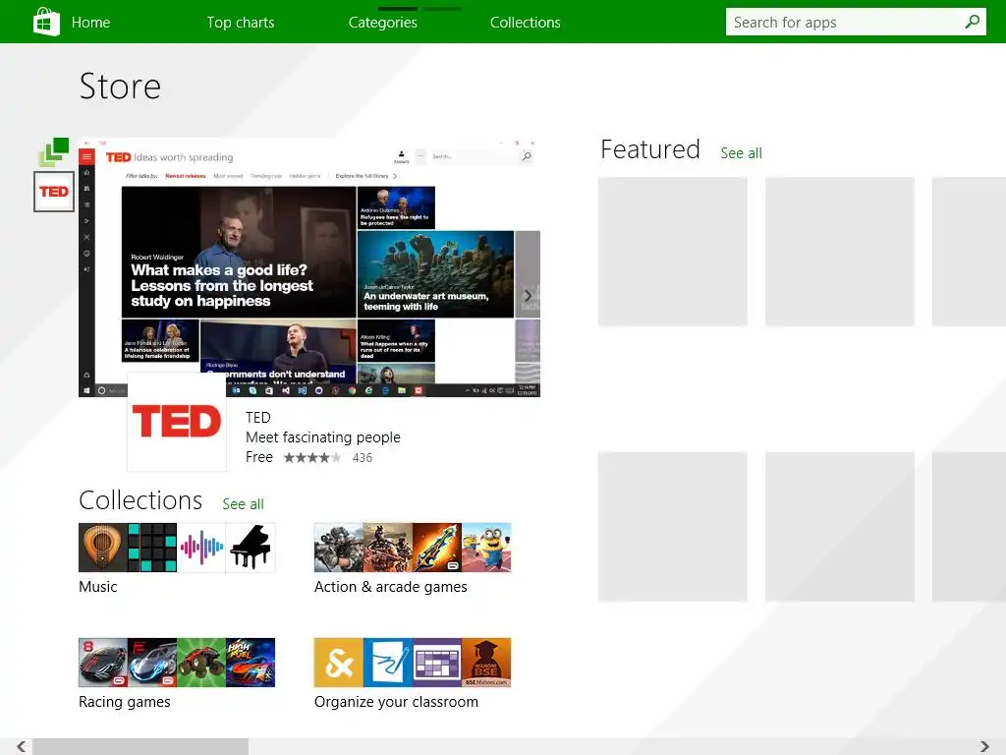Click the Featured section heading
Image resolution: width=1006 pixels, height=755 pixels.
pyautogui.click(x=650, y=149)
